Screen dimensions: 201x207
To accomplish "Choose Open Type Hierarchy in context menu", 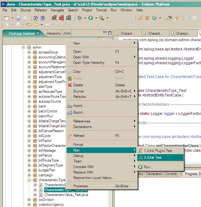I will click(x=102, y=63).
